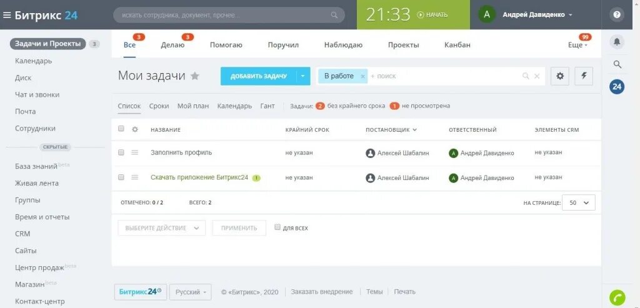
Task: Focus the top employee and document search field
Action: click(229, 15)
